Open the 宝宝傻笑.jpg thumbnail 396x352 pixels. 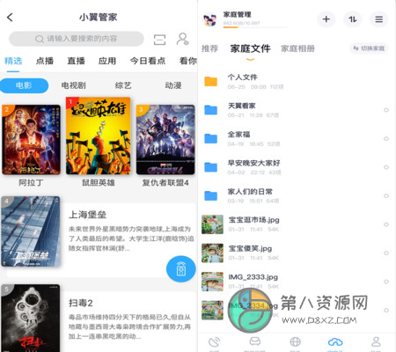[x=212, y=253]
